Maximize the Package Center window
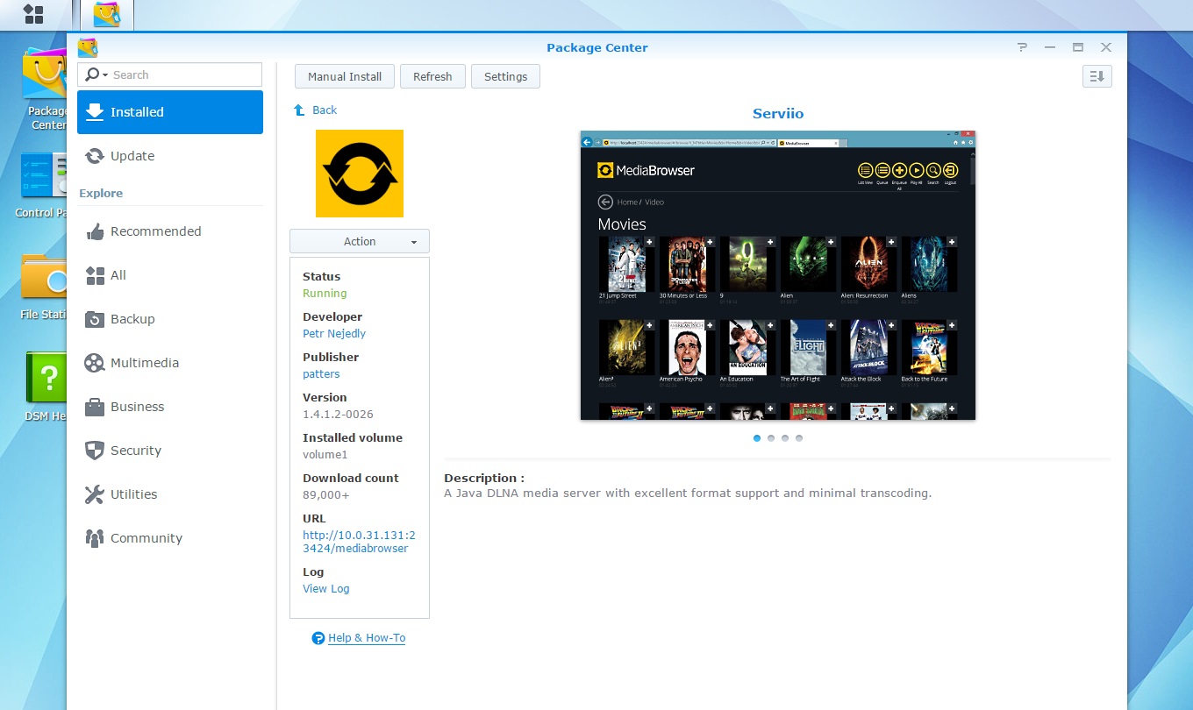 point(1078,47)
